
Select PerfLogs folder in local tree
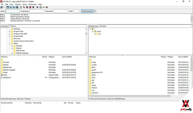tap(17, 29)
